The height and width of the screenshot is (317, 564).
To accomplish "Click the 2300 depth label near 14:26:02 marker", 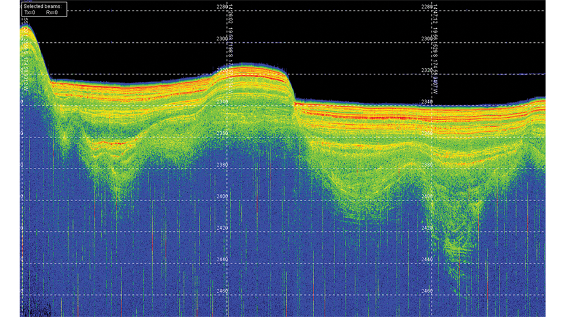I will pos(222,39).
